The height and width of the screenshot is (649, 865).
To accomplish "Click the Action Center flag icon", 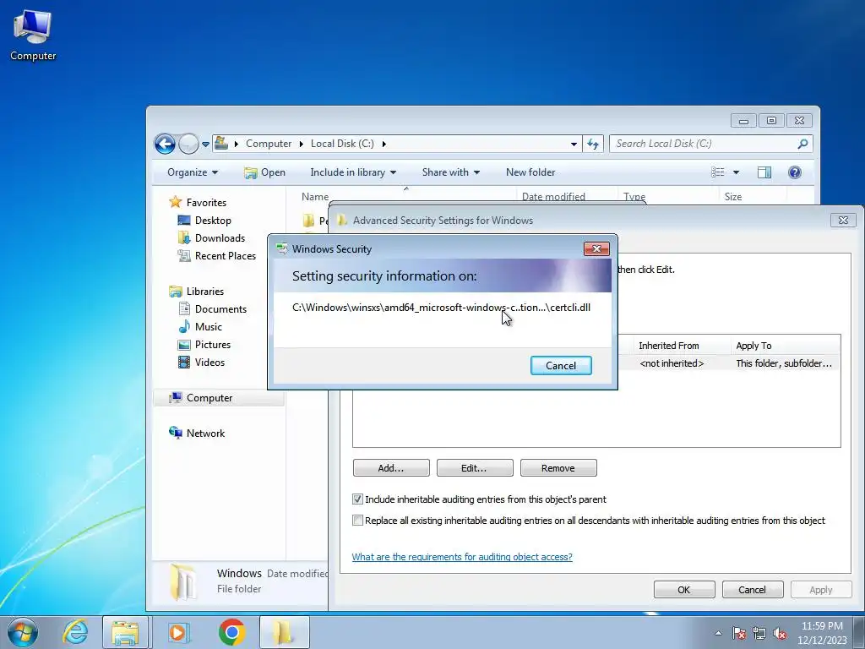I will 739,633.
